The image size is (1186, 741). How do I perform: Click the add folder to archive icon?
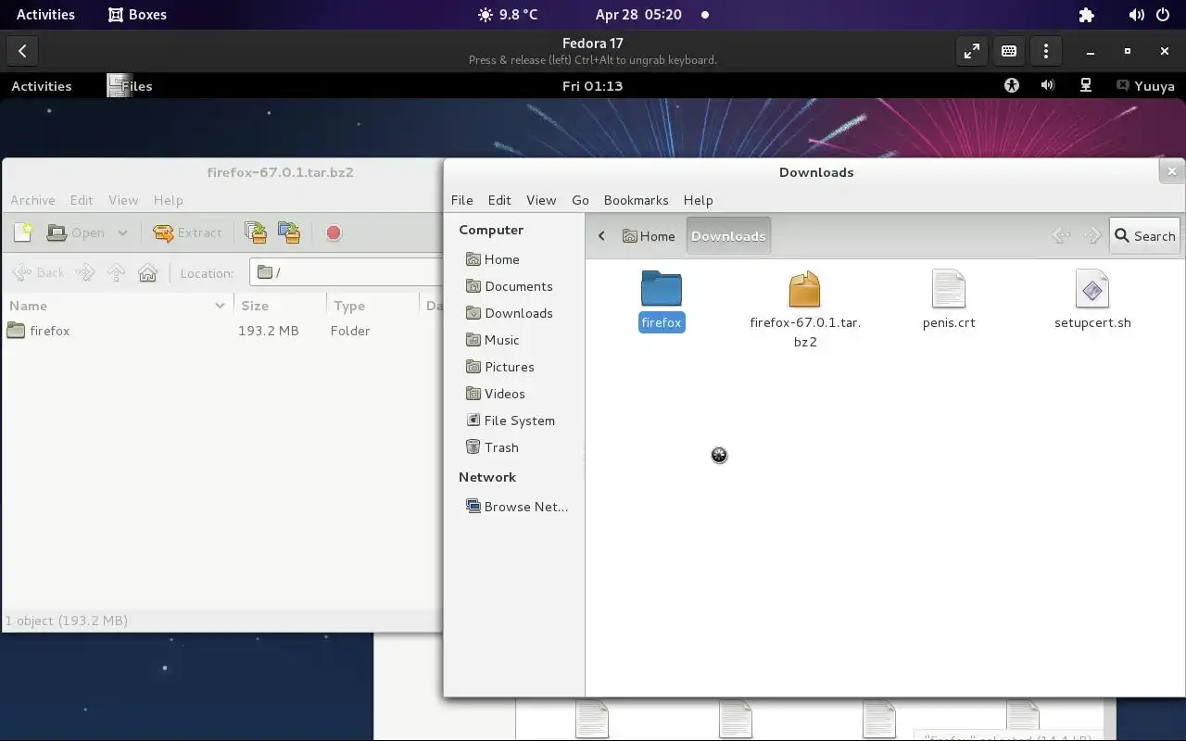[289, 232]
